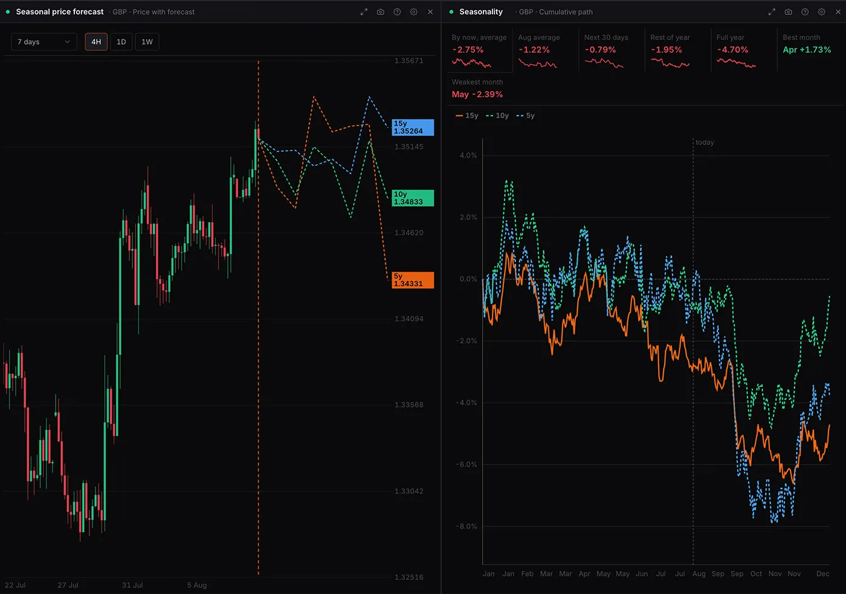Click the 1.35671 price axis label
The width and height of the screenshot is (846, 594).
coord(408,61)
